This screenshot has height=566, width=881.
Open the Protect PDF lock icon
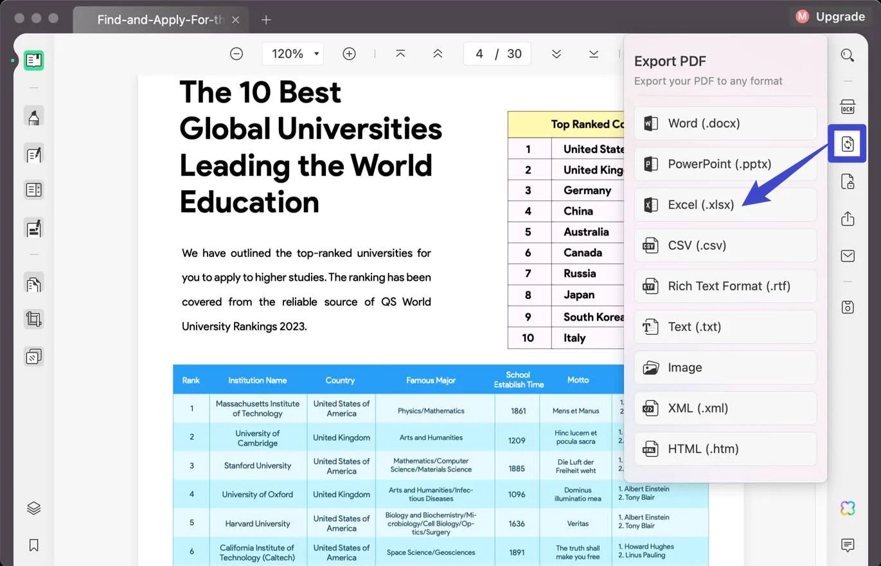848,181
